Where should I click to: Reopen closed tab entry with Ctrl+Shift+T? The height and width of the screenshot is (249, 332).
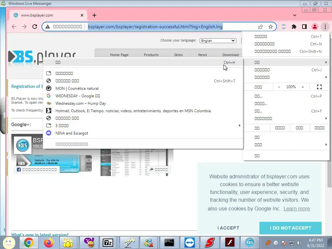(143, 81)
